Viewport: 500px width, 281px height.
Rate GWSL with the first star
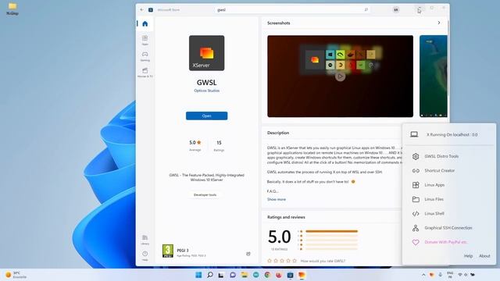tap(270, 261)
